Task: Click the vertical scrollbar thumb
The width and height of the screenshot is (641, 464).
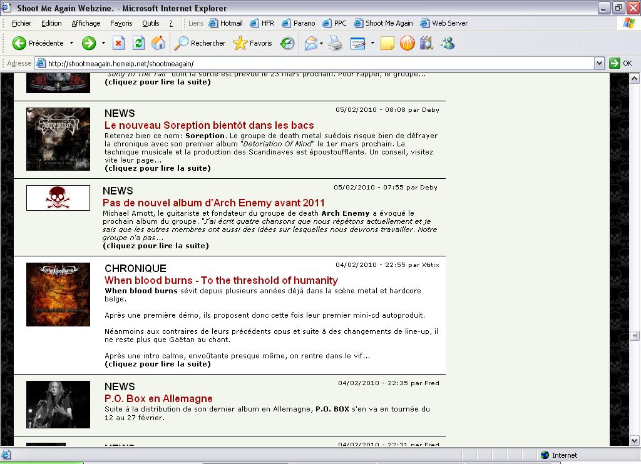Action: click(635, 336)
